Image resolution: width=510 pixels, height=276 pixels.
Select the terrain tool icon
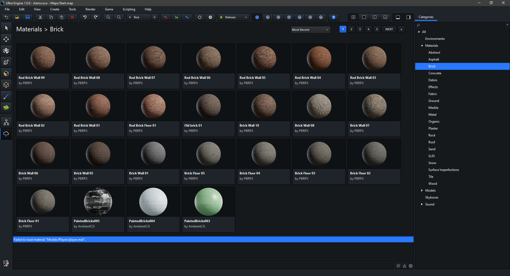[x=6, y=107]
